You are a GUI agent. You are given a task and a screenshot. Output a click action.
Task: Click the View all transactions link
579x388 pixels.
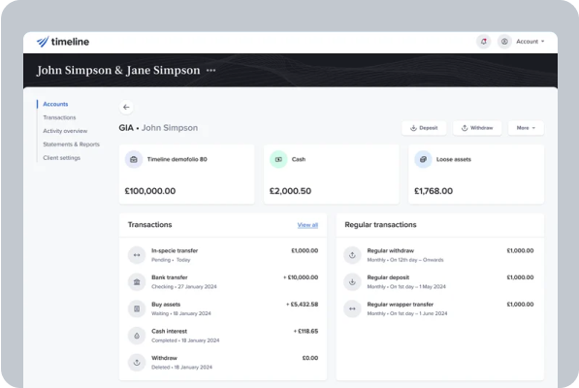click(x=307, y=225)
